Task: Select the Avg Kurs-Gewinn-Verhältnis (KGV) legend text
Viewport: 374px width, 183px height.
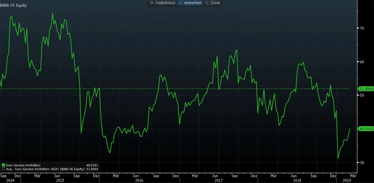Action: coord(45,169)
